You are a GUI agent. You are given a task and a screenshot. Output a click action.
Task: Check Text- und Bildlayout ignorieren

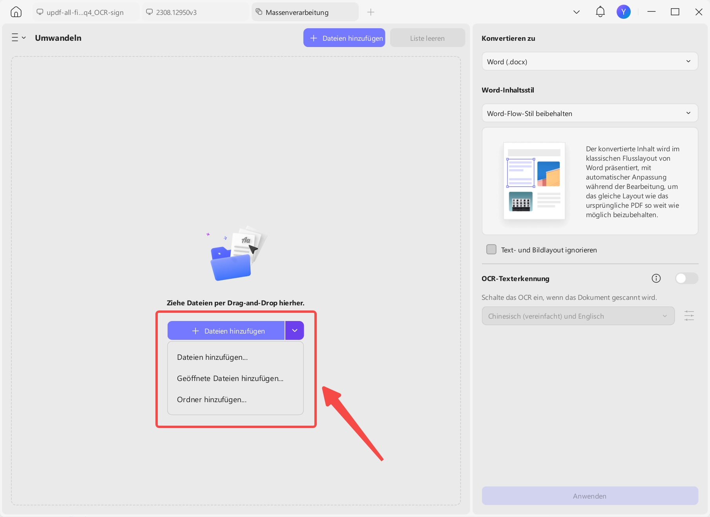pyautogui.click(x=491, y=250)
